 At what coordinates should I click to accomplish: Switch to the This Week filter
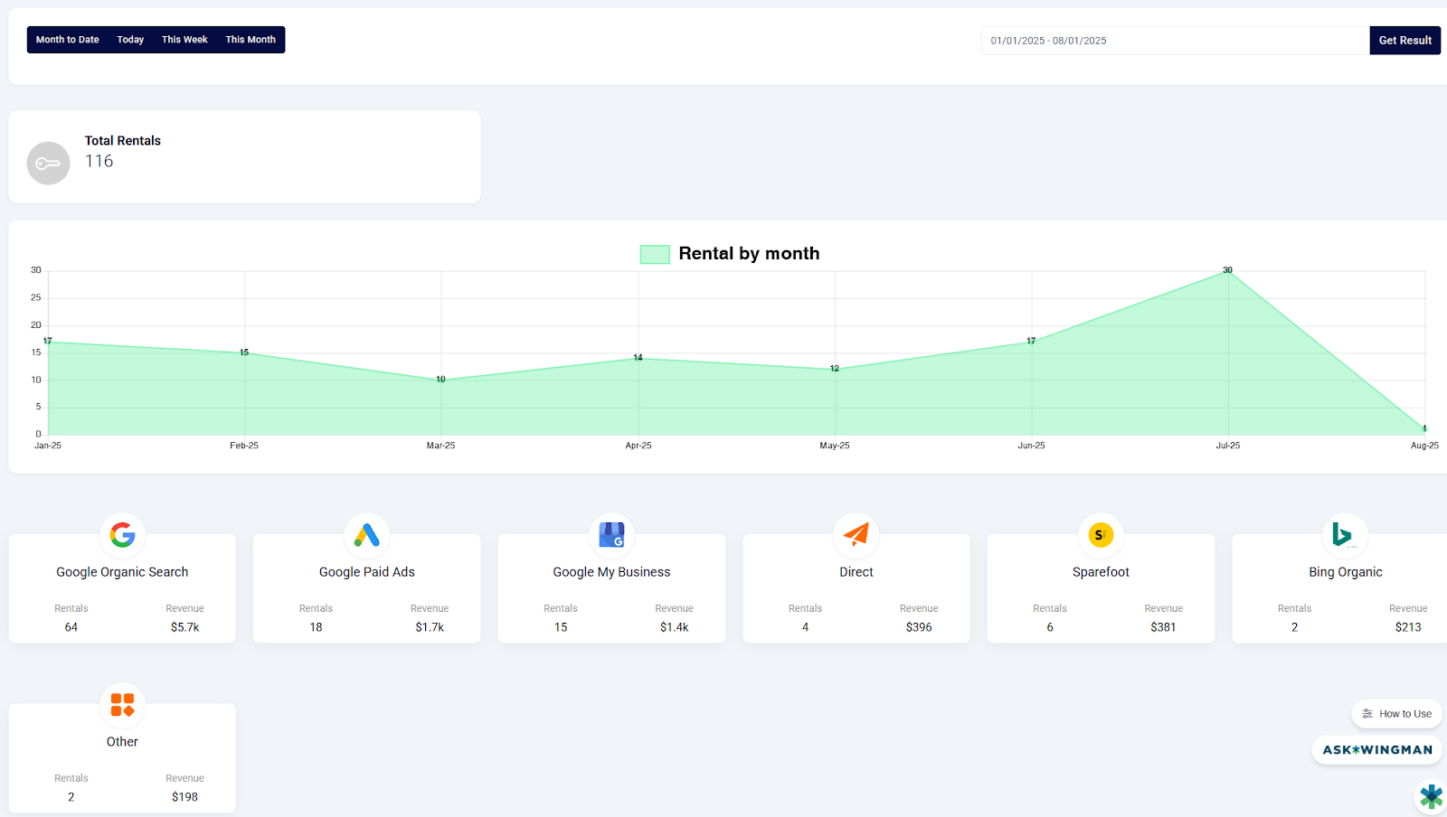(x=184, y=40)
